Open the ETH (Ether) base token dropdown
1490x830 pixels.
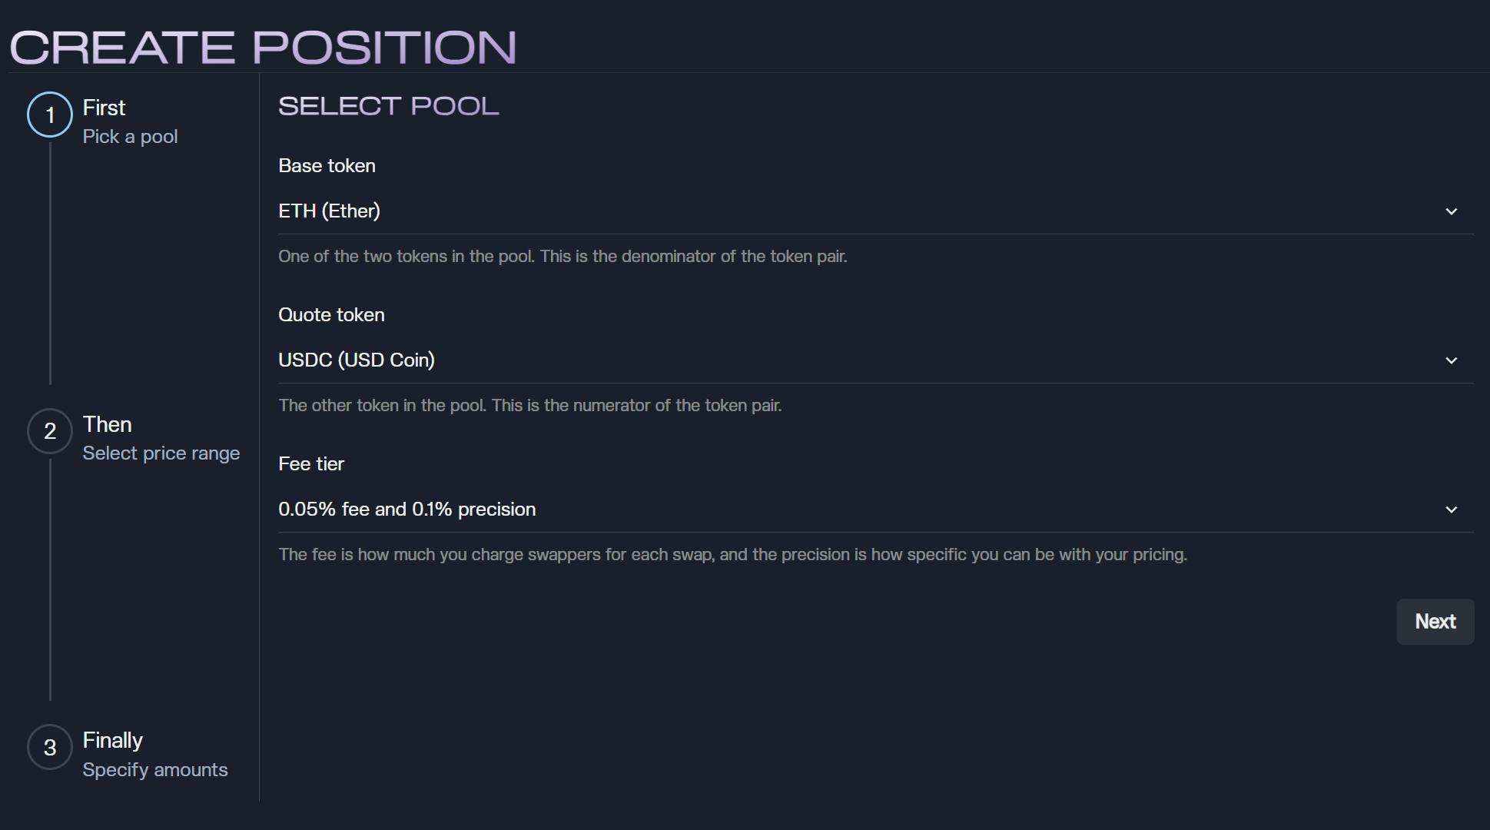pos(876,211)
